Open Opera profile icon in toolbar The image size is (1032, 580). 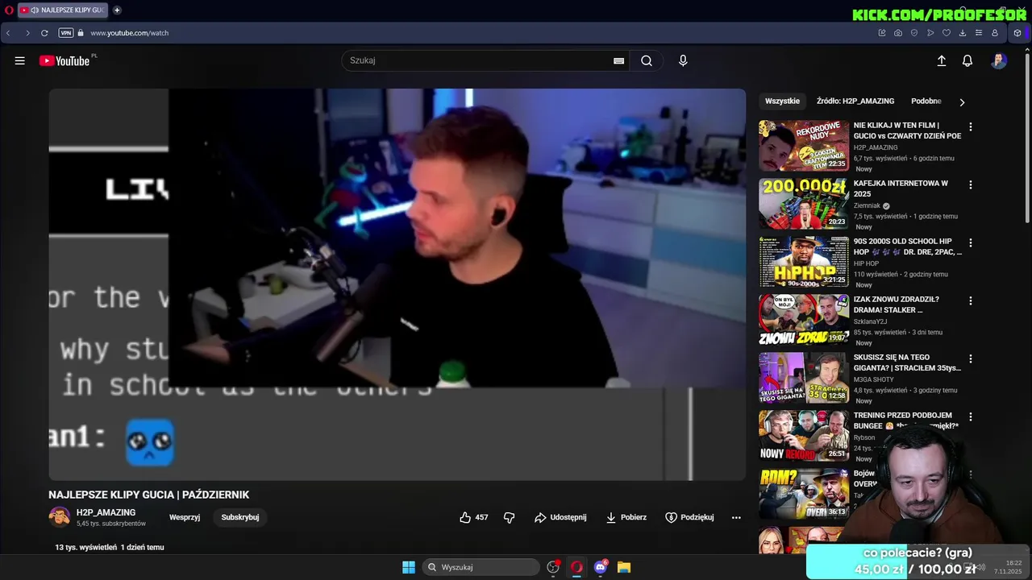pos(995,33)
